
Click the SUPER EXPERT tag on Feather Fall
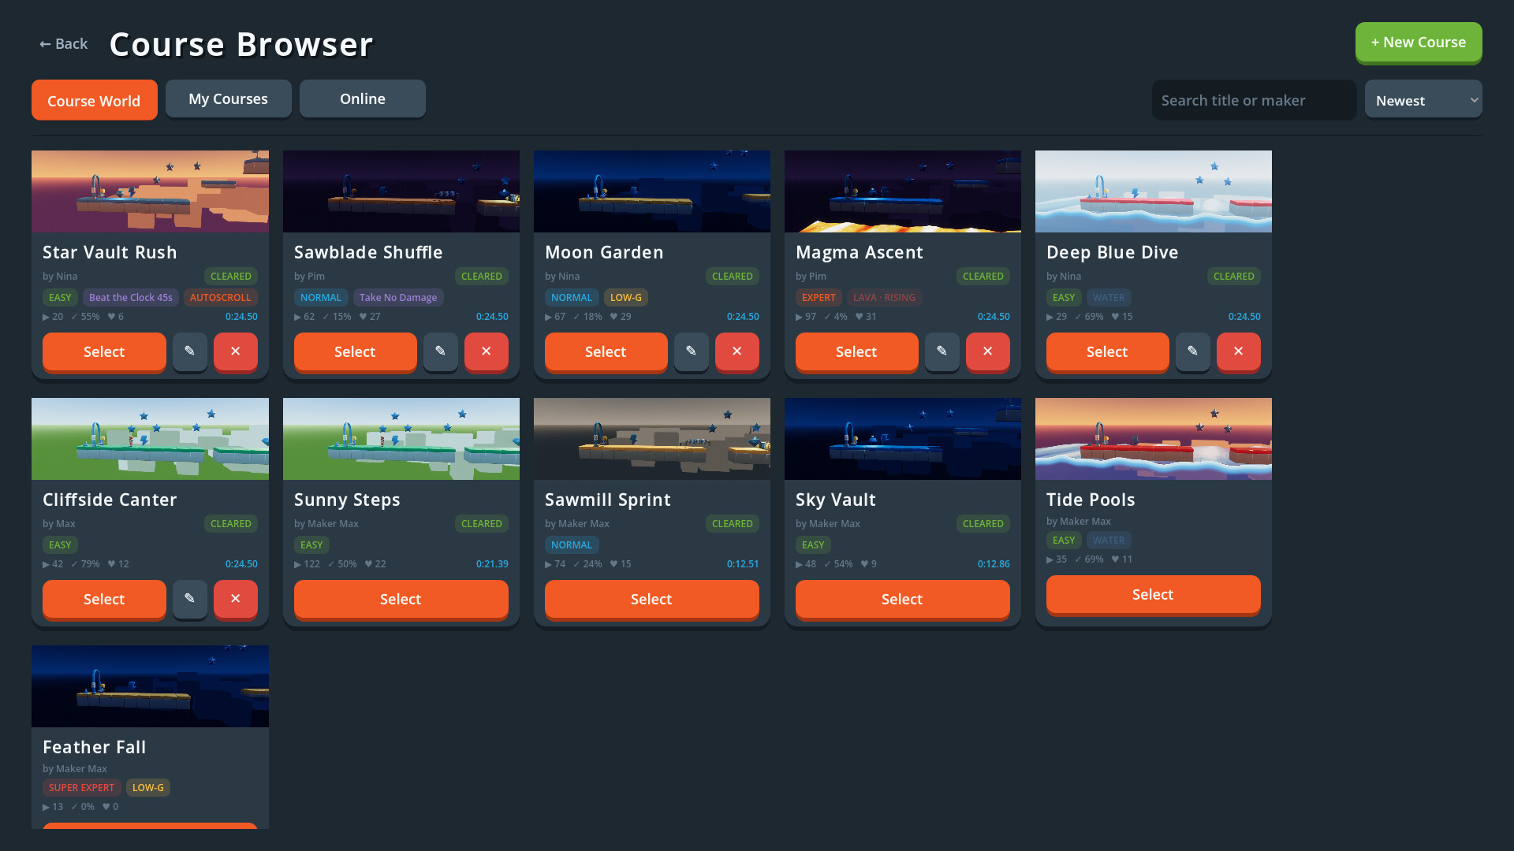(x=81, y=787)
